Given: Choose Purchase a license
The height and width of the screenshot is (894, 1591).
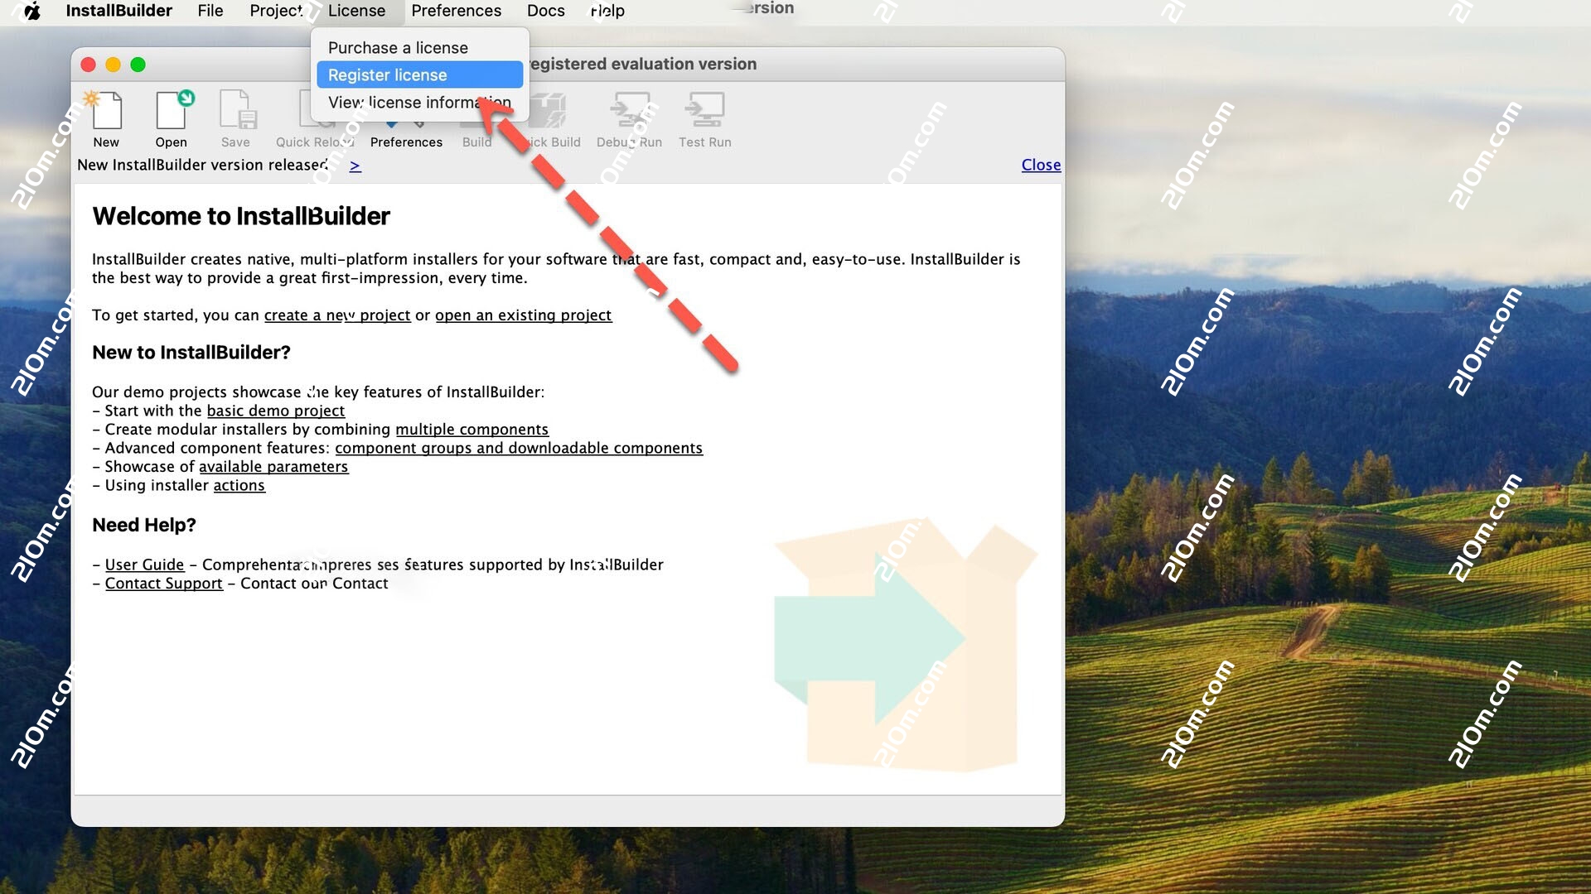Looking at the screenshot, I should (419, 48).
